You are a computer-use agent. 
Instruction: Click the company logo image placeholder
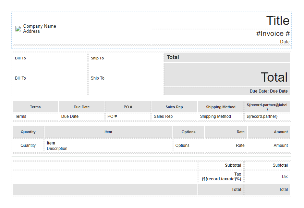pos(18,29)
